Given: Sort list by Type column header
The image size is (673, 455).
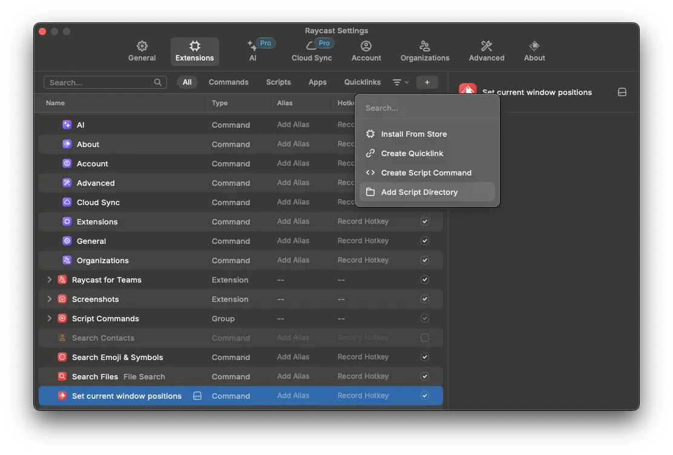Looking at the screenshot, I should point(220,103).
